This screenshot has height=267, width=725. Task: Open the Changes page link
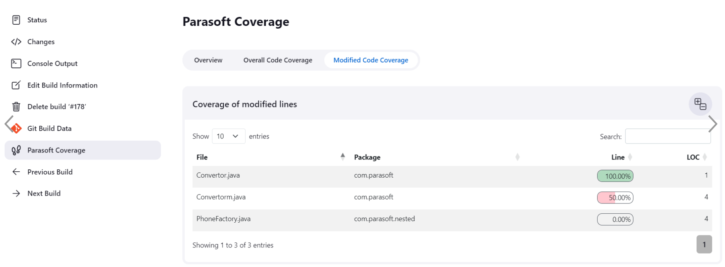pos(41,42)
